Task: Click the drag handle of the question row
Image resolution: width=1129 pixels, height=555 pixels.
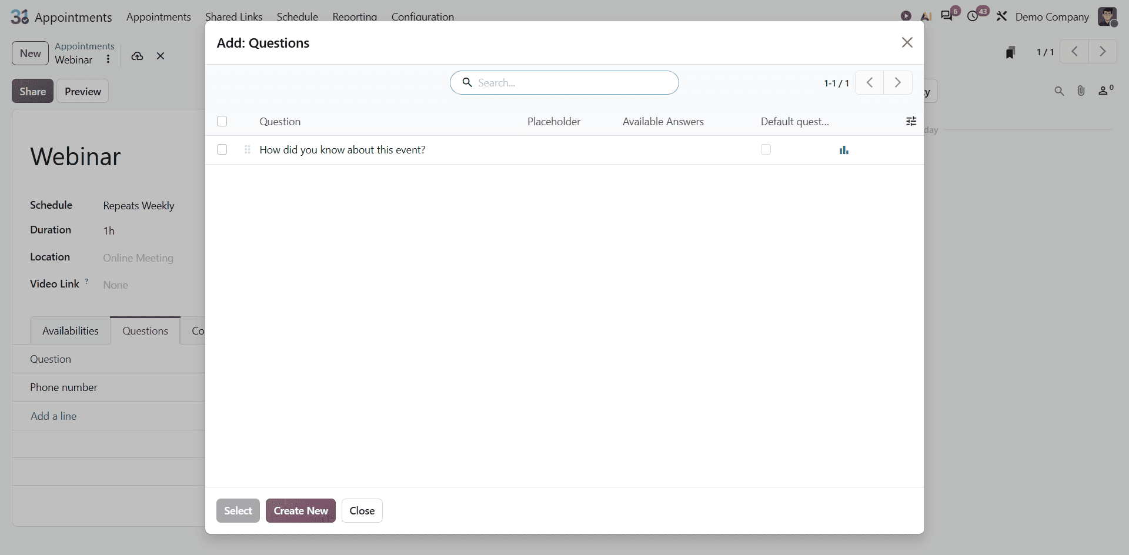Action: pyautogui.click(x=248, y=150)
